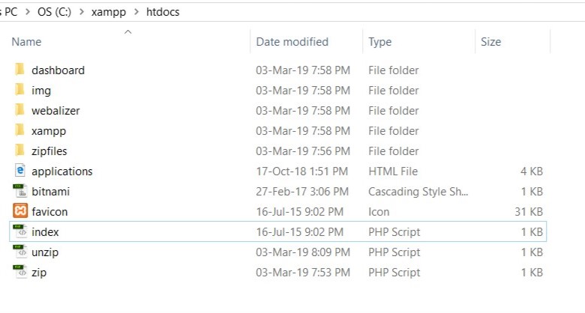Image resolution: width=585 pixels, height=313 pixels.
Task: Click the index PHP script icon
Action: tap(19, 231)
